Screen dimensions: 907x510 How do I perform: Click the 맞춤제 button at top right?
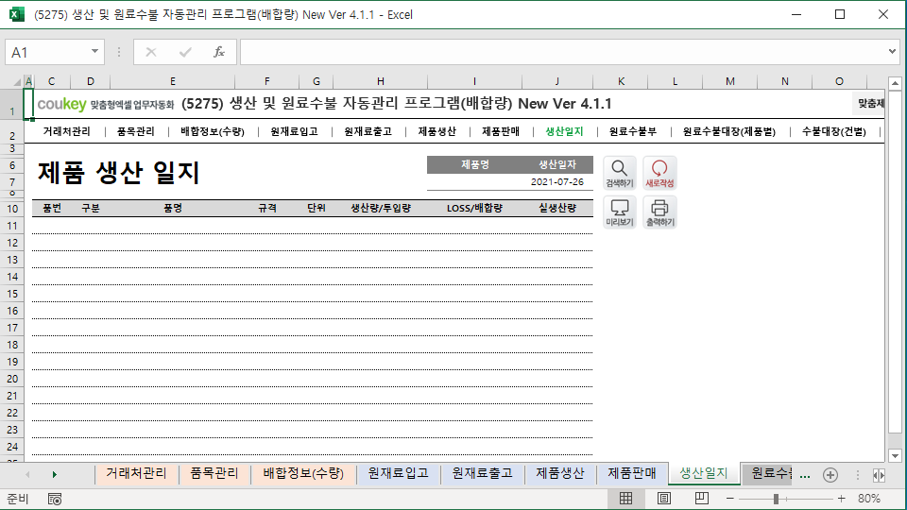(869, 104)
